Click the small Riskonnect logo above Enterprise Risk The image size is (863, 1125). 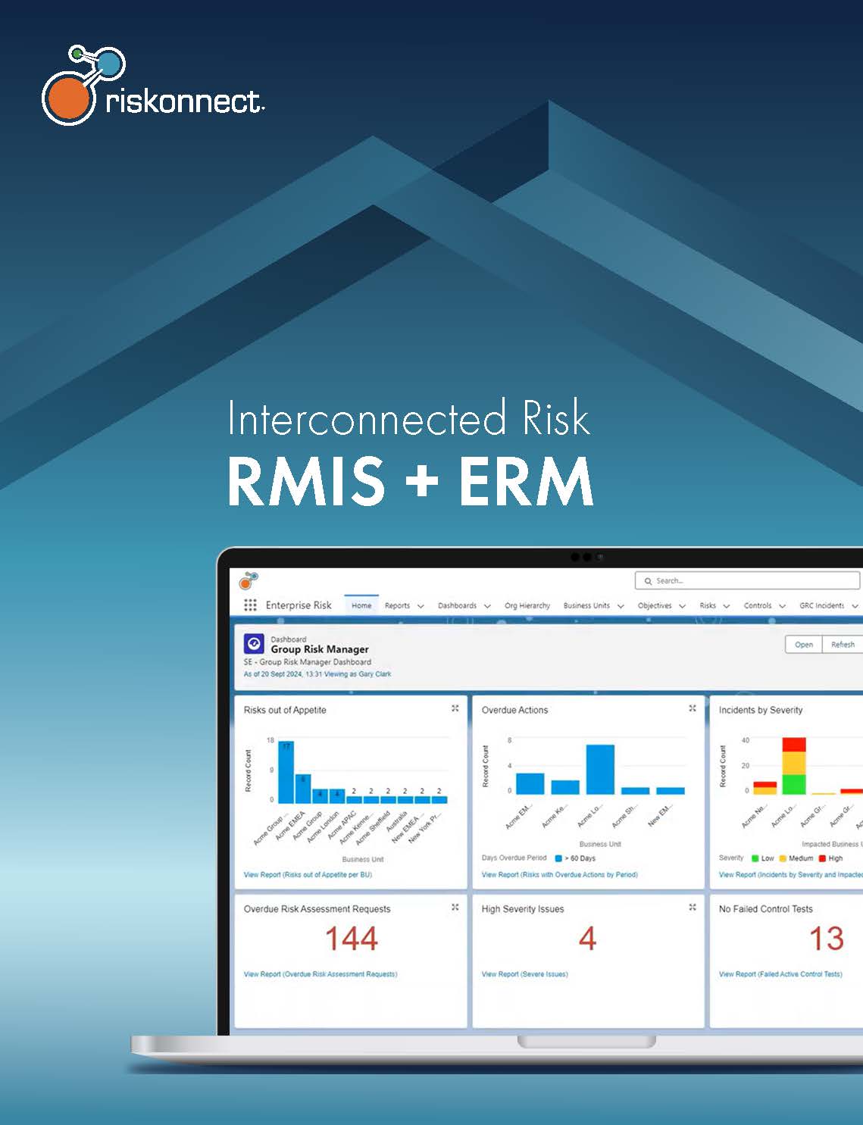pos(249,581)
